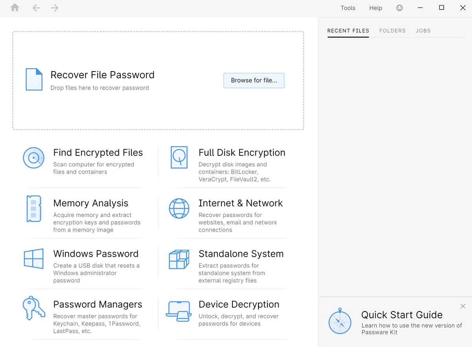Select the Internet & Network heading

pos(241,203)
